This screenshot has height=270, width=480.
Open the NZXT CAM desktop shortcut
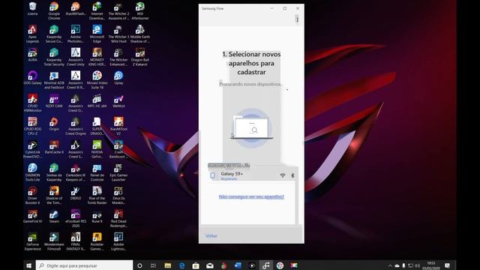54,101
